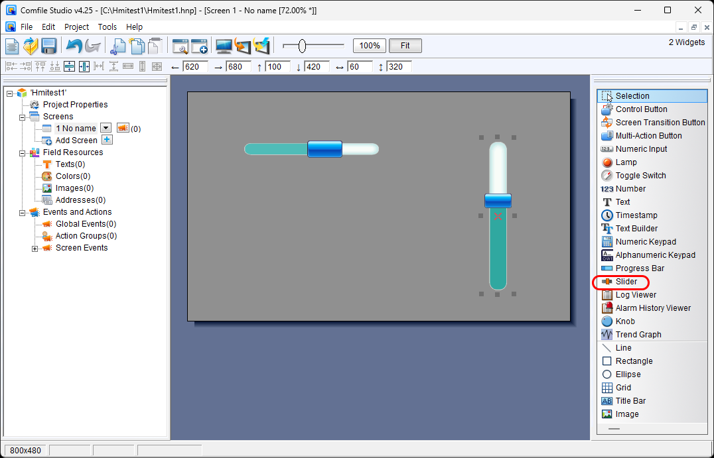This screenshot has height=458, width=714.
Task: Expand the Screen Events node
Action: pos(35,249)
